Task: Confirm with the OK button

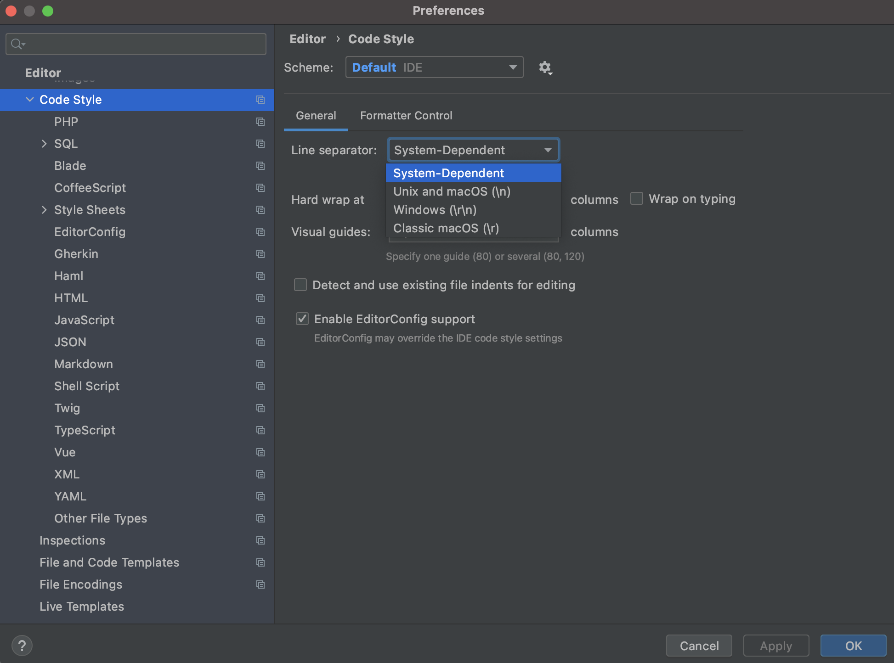Action: click(x=853, y=646)
